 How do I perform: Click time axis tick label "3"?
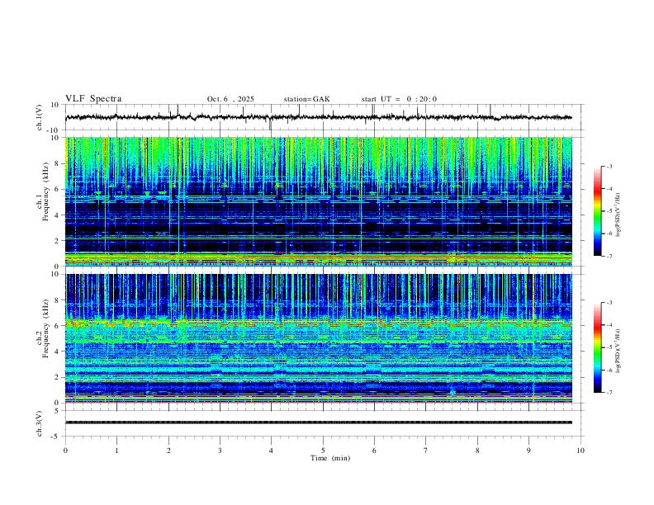(x=220, y=451)
